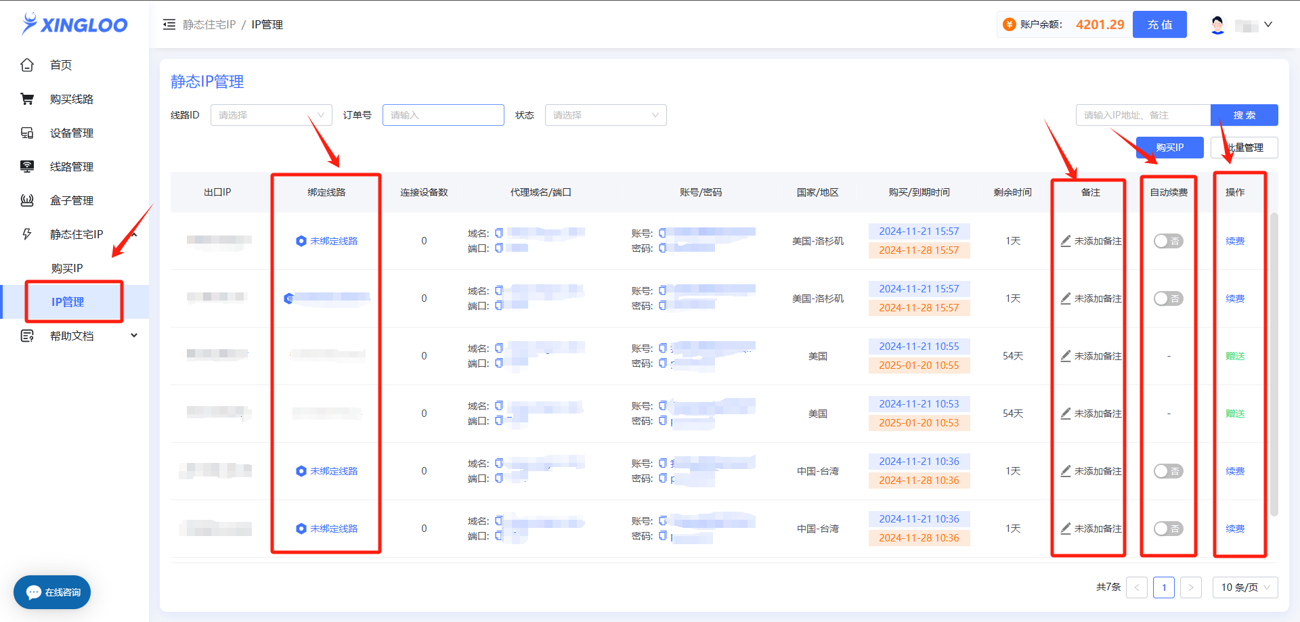This screenshot has height=622, width=1300.
Task: Click 续费 in first 美国-洛杉矶 row
Action: click(1235, 241)
